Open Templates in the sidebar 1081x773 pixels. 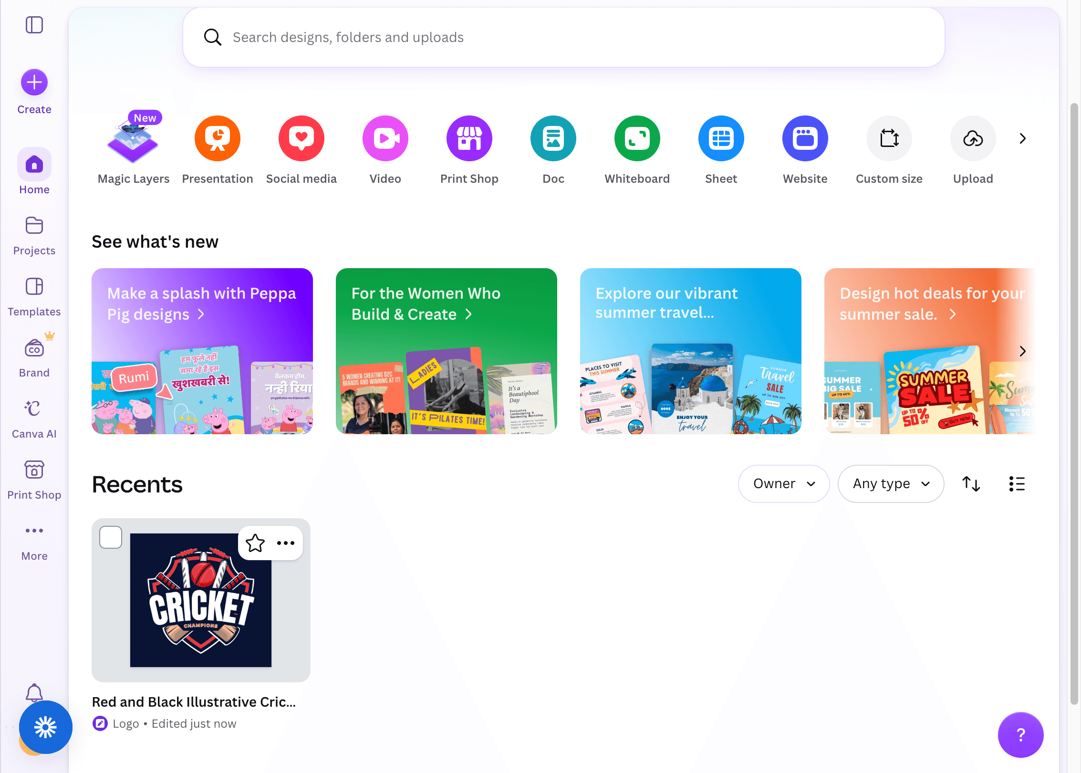(34, 297)
